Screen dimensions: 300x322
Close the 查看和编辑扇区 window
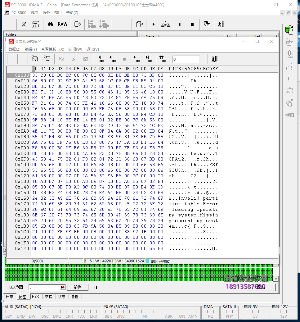[x=271, y=41]
